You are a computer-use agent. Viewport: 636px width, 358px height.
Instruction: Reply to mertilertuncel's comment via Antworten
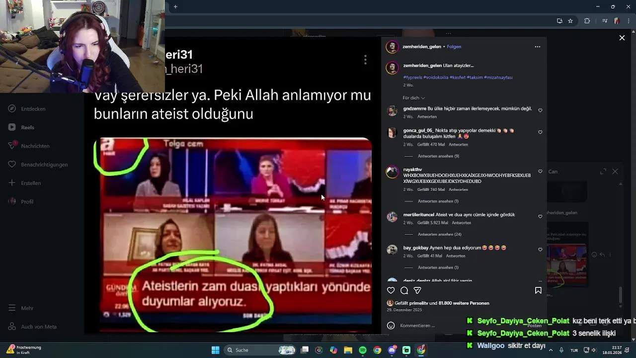pyautogui.click(x=461, y=223)
